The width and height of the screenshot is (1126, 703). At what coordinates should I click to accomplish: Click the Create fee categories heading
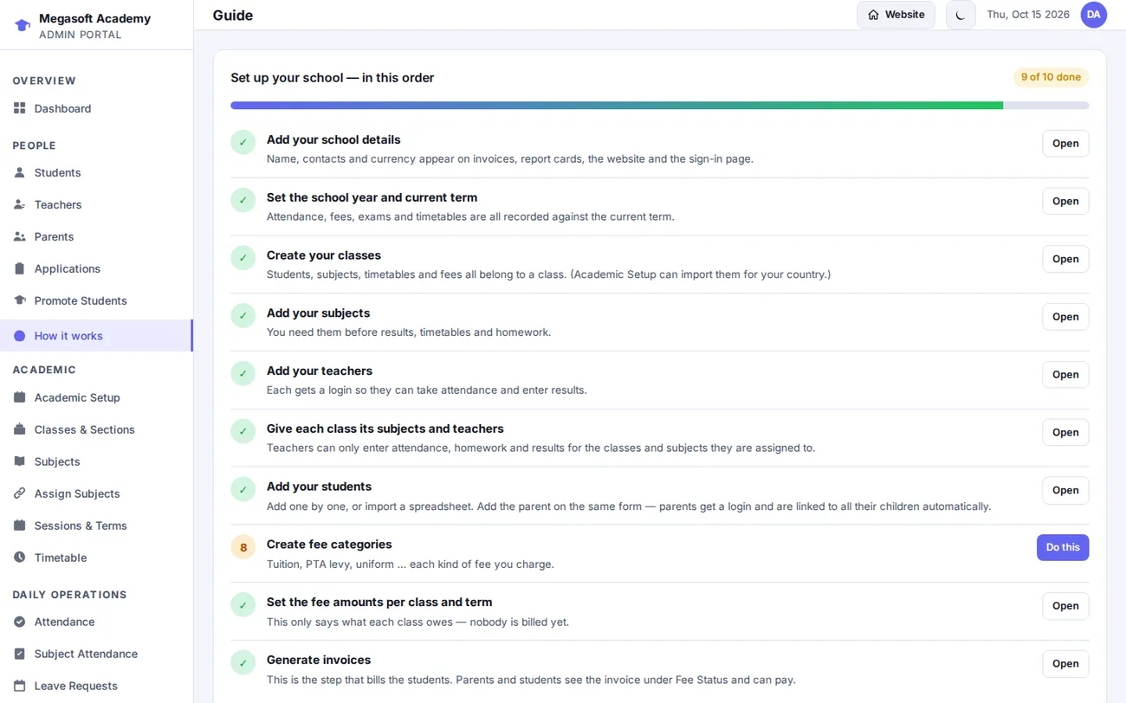(x=329, y=545)
